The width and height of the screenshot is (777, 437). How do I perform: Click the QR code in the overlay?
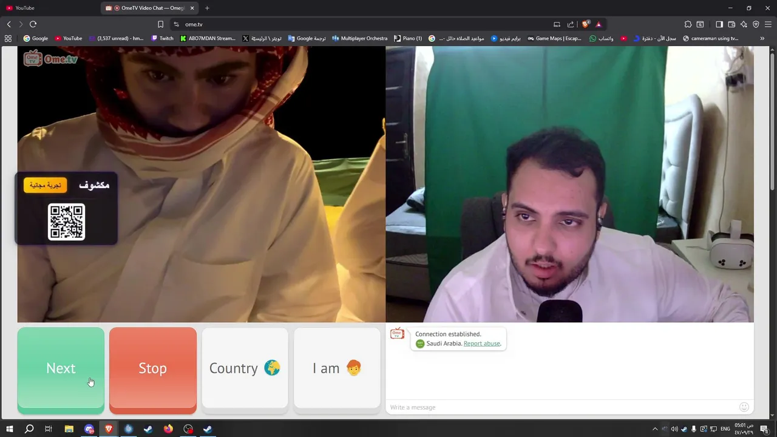[66, 222]
